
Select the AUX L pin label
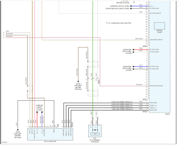point(29,131)
